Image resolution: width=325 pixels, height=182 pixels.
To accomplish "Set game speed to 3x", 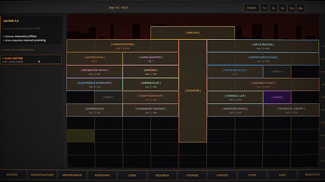I will [x=273, y=8].
